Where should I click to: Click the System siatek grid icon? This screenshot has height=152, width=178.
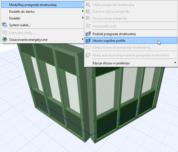click(x=4, y=25)
